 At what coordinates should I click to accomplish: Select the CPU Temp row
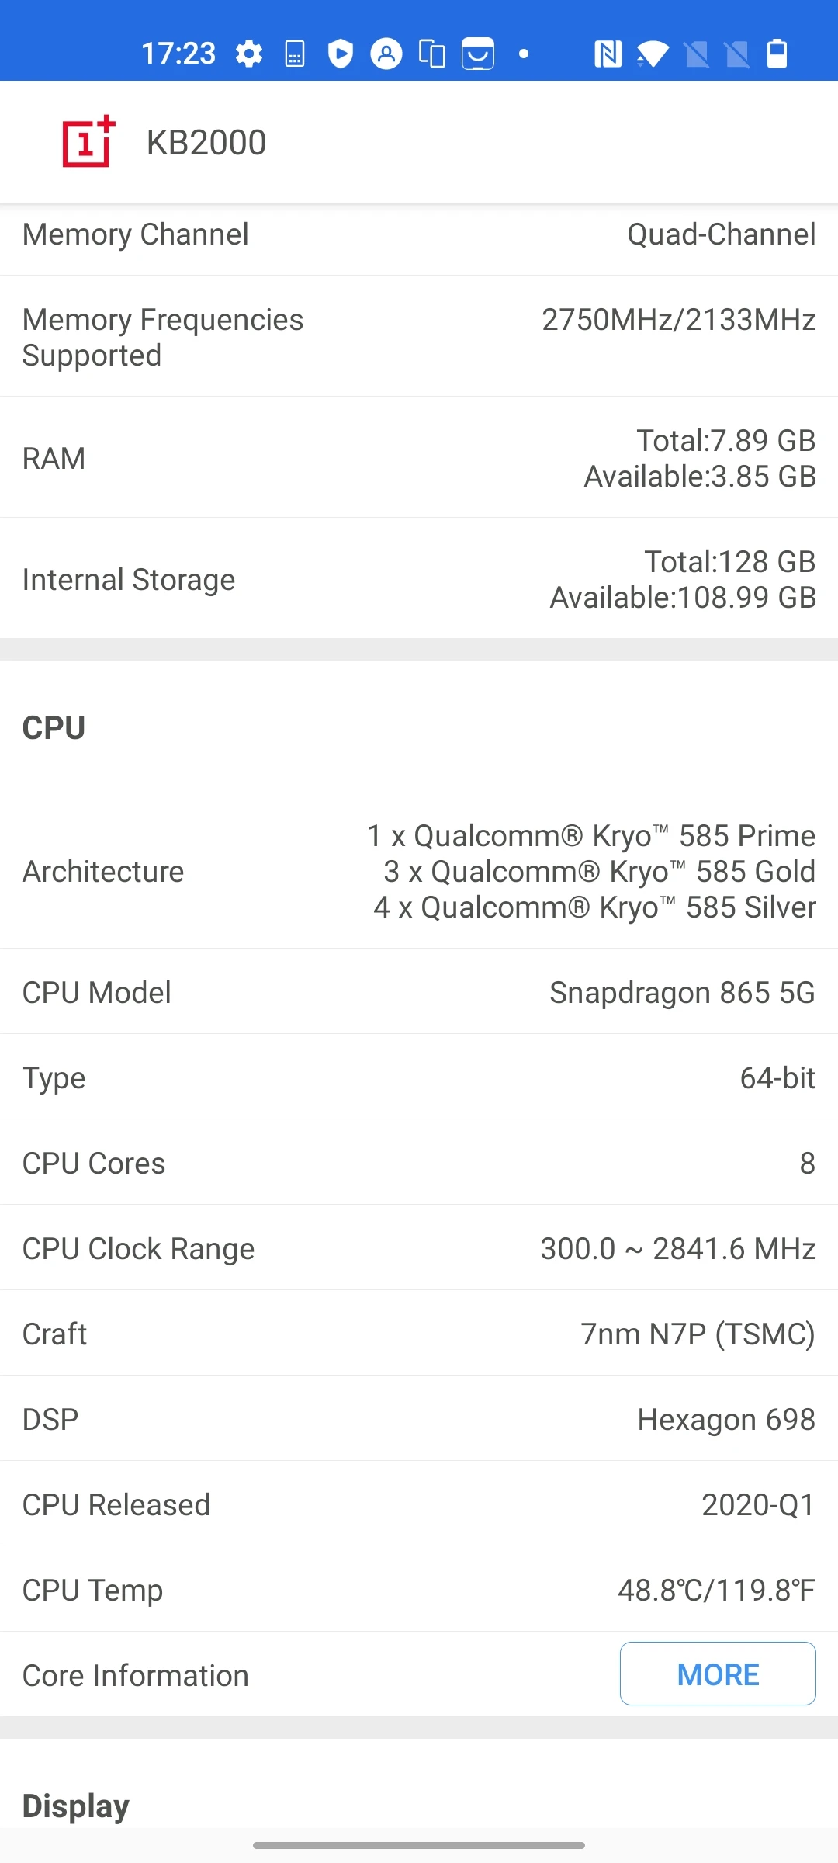tap(419, 1590)
